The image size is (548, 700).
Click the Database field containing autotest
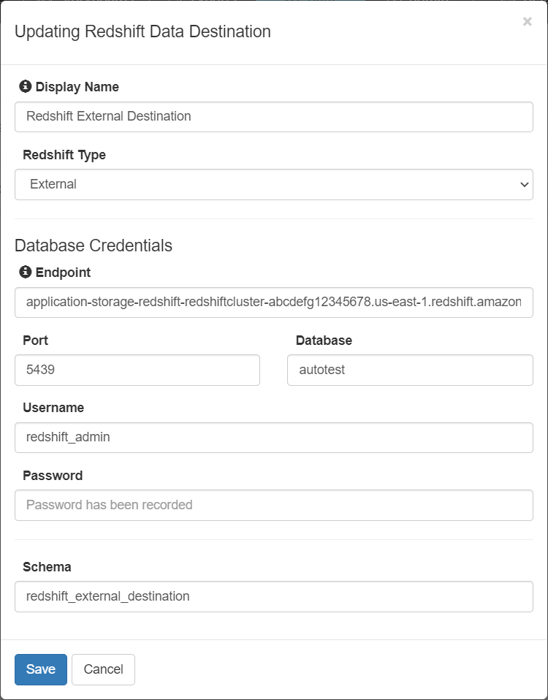[x=410, y=370]
